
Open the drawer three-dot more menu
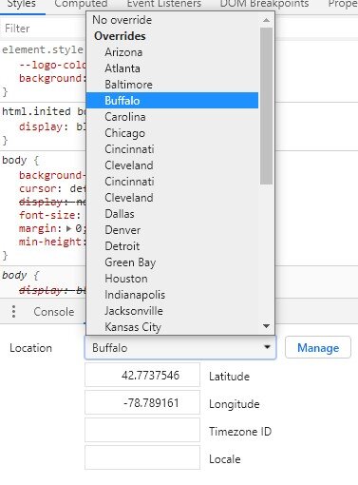click(13, 312)
